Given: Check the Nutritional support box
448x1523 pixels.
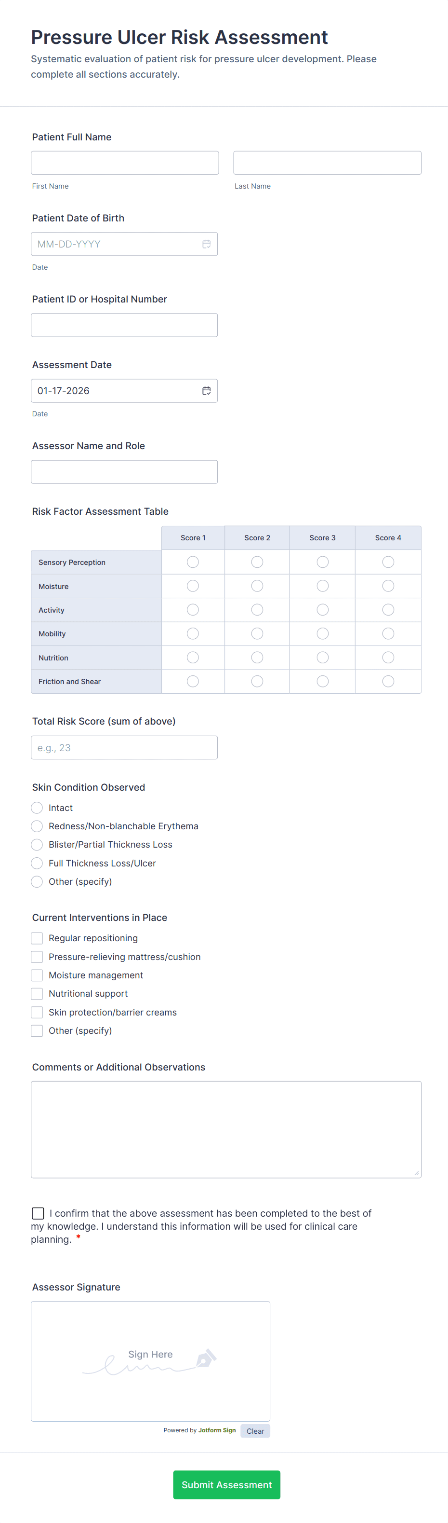Looking at the screenshot, I should click(37, 994).
